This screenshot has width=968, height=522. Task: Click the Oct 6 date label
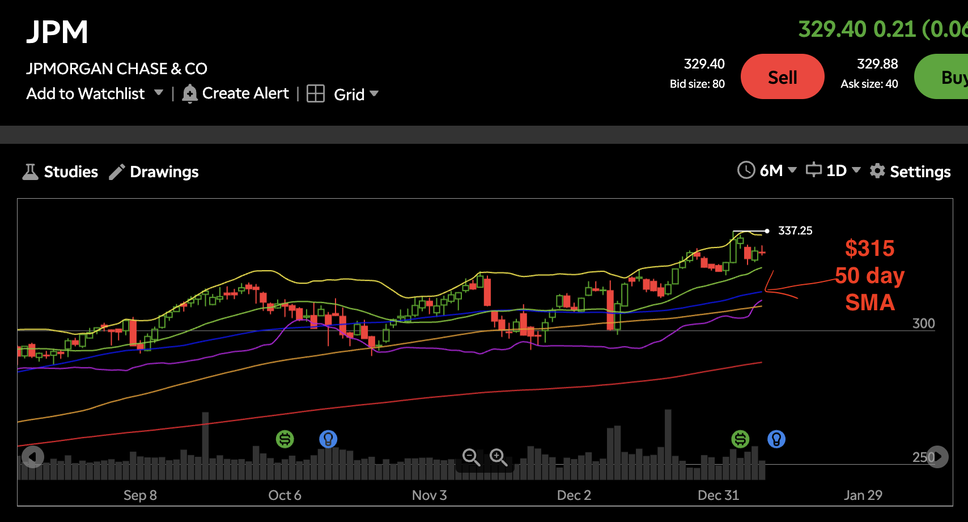click(285, 495)
